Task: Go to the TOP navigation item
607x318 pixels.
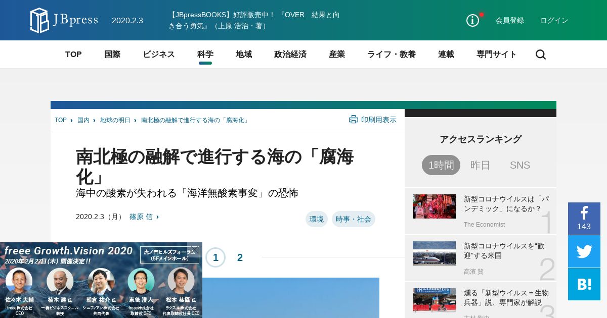Action: coord(73,55)
